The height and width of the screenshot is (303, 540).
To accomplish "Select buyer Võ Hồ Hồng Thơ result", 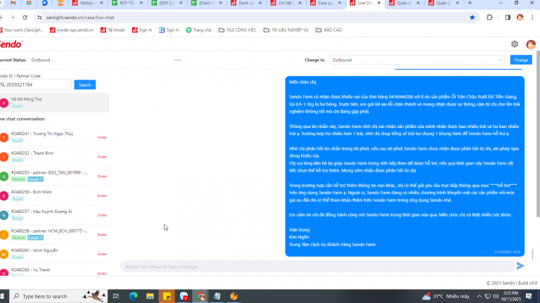I will click(54, 102).
